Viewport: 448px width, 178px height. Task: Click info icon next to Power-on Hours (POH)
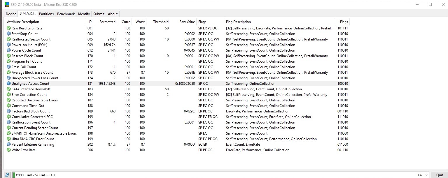click(x=9, y=45)
